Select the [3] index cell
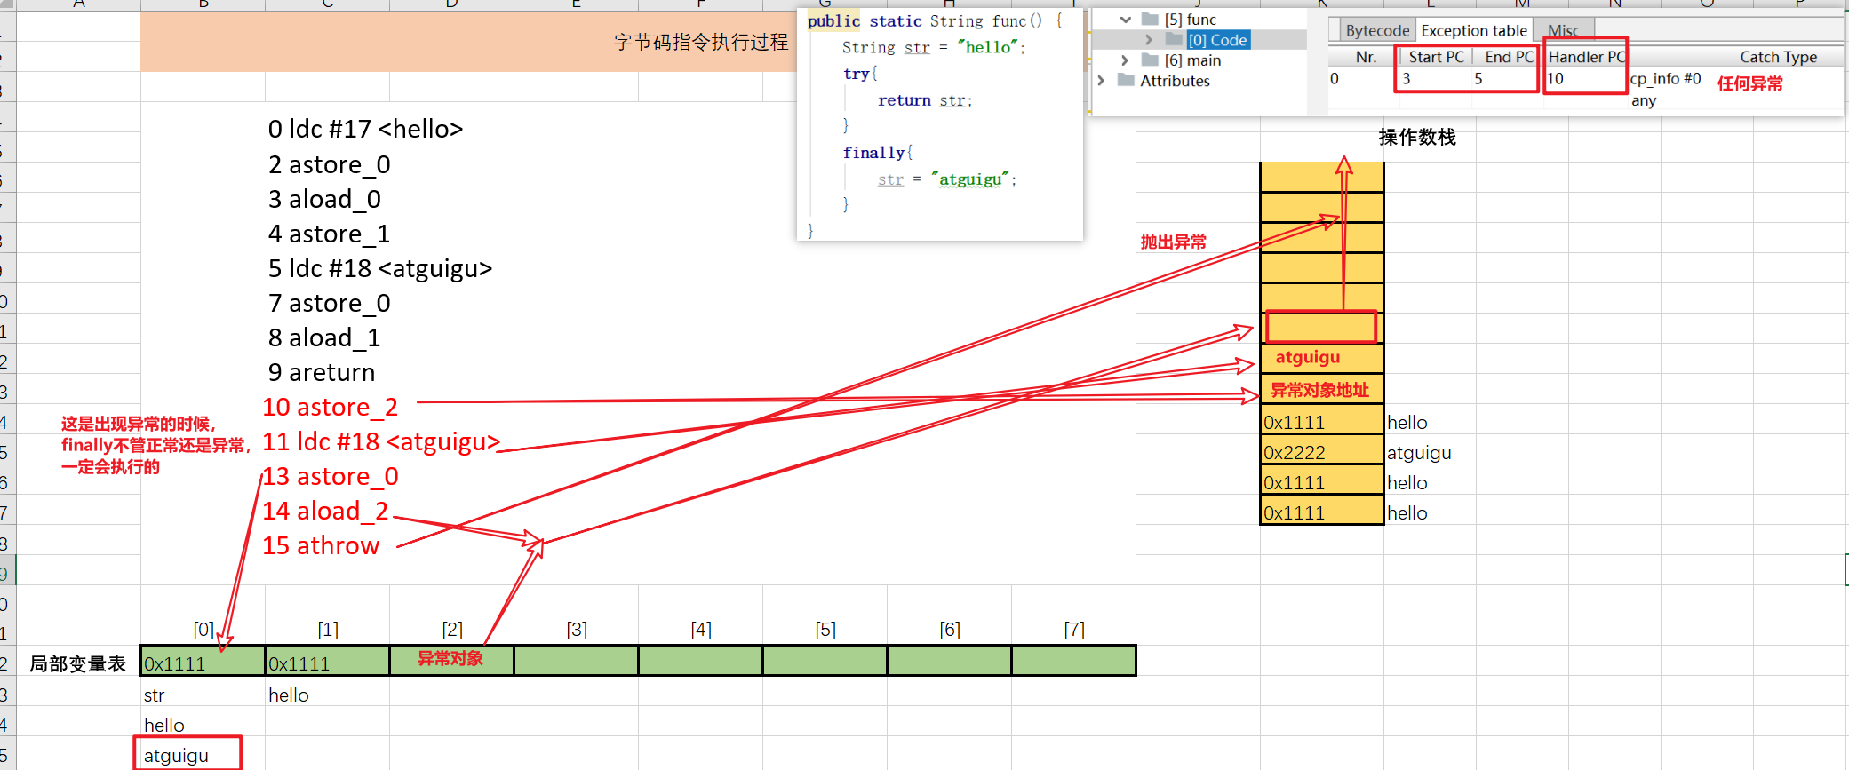Viewport: 1849px width, 770px height. point(577,630)
